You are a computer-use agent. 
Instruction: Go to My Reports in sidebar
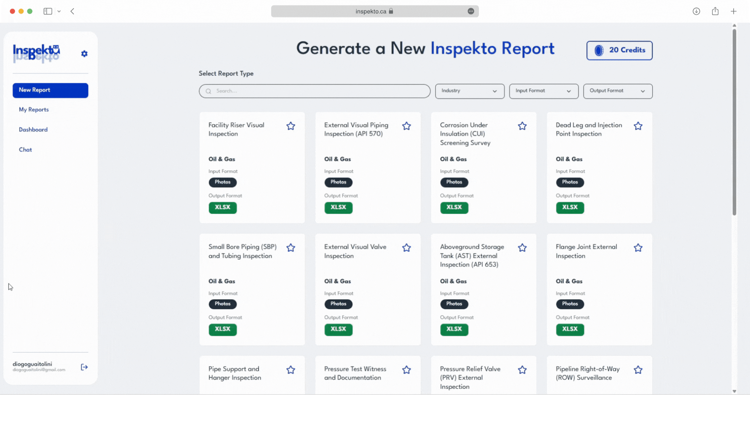click(x=34, y=110)
